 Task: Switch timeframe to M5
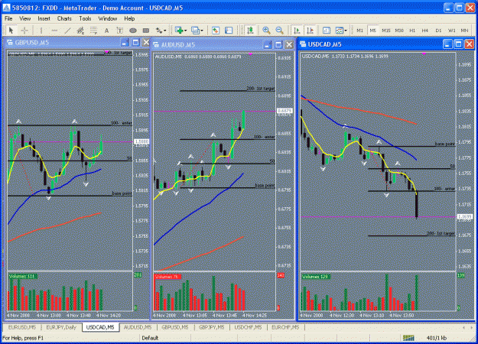point(372,30)
